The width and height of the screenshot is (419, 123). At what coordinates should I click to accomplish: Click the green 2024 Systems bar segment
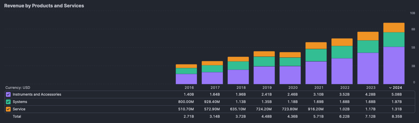point(394,39)
